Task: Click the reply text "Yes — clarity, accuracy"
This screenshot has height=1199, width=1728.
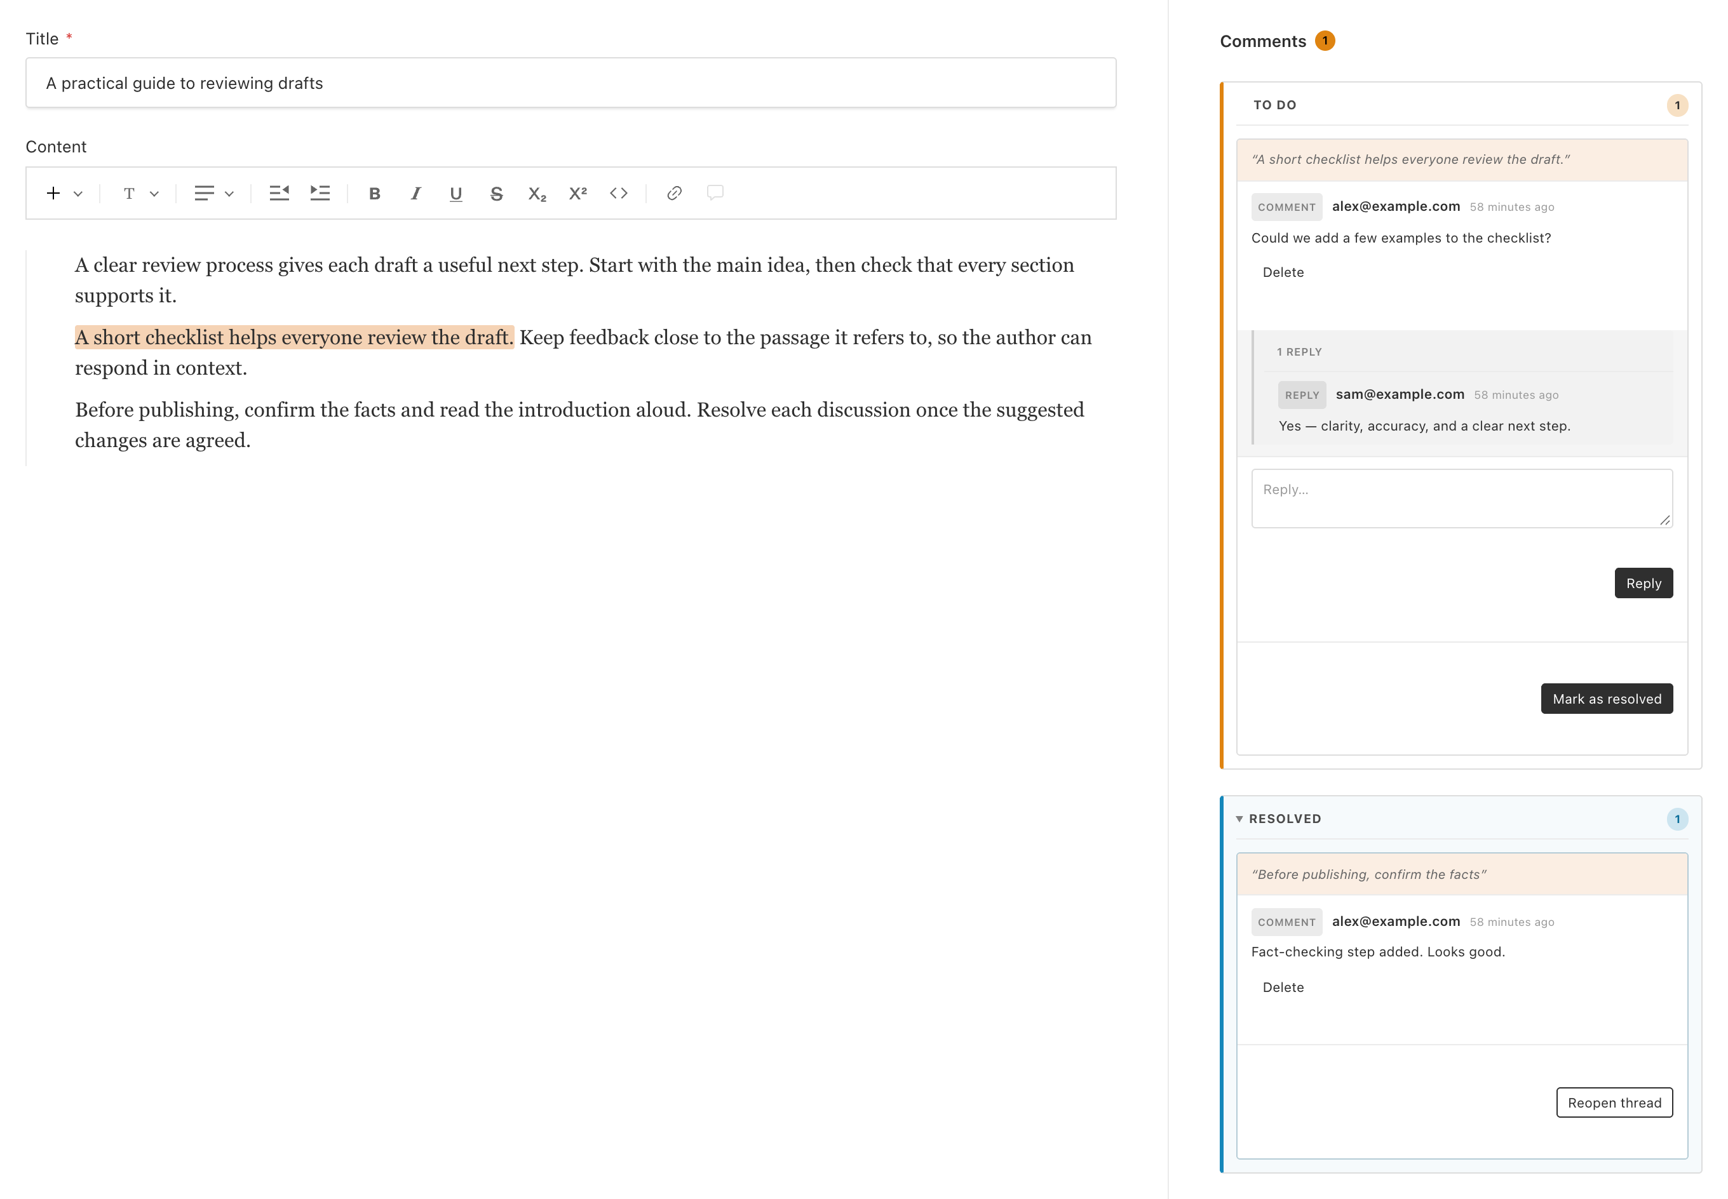Action: 1423,426
